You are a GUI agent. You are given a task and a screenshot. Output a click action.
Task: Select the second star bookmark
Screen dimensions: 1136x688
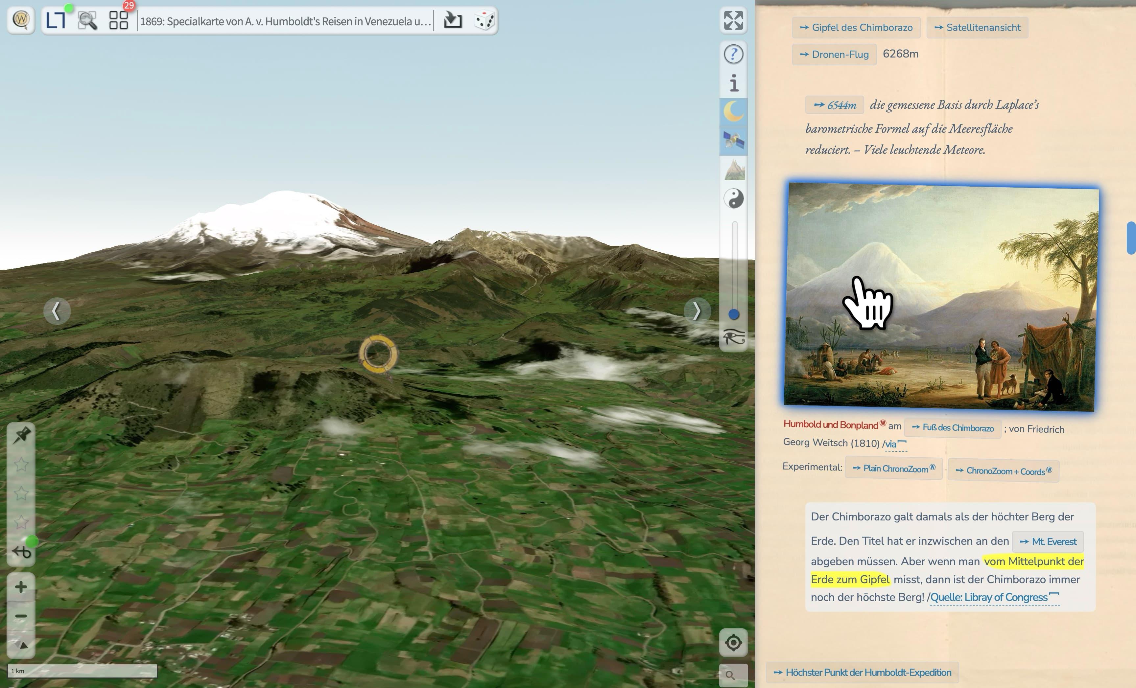pos(21,493)
